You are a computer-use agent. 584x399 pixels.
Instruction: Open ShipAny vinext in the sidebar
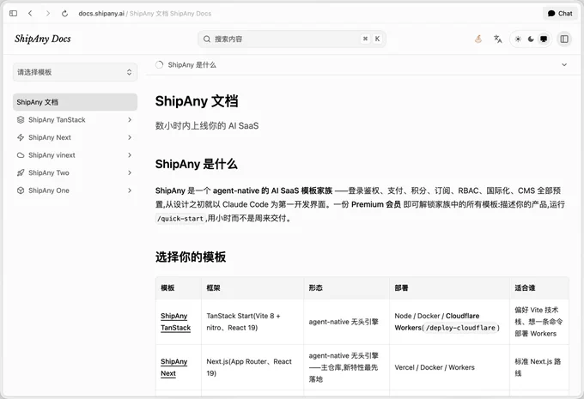(x=76, y=155)
